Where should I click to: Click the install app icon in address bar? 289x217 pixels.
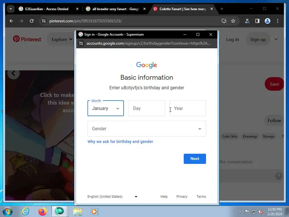click(224, 21)
